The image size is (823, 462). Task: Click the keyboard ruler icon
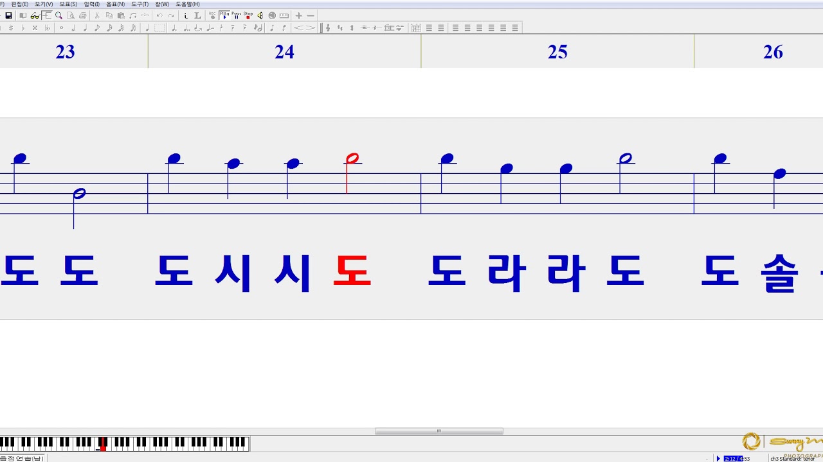(x=284, y=15)
